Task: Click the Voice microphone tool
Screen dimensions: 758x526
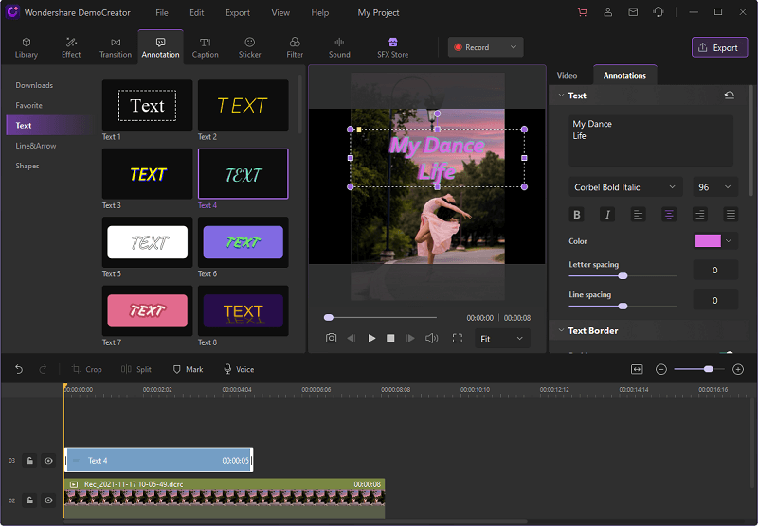Action: tap(238, 369)
